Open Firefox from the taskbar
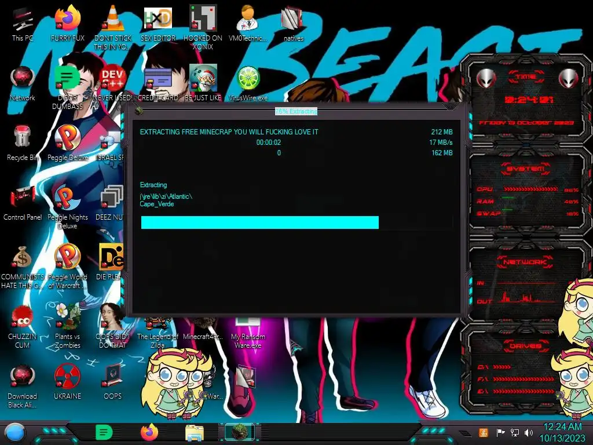This screenshot has height=445, width=593. 149,432
